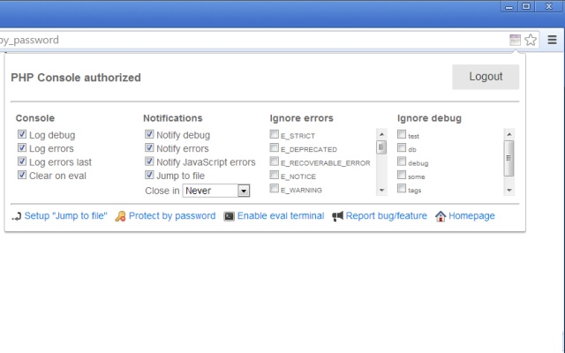Click the PHP Console icon in address bar
This screenshot has width=565, height=353.
[x=515, y=40]
